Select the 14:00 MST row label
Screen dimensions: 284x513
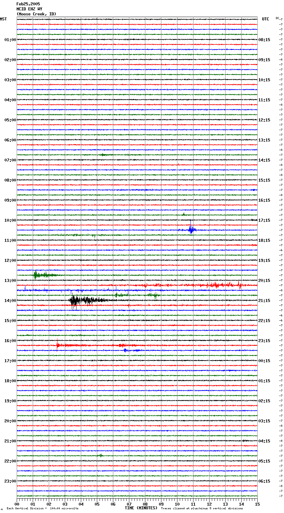tap(10, 301)
